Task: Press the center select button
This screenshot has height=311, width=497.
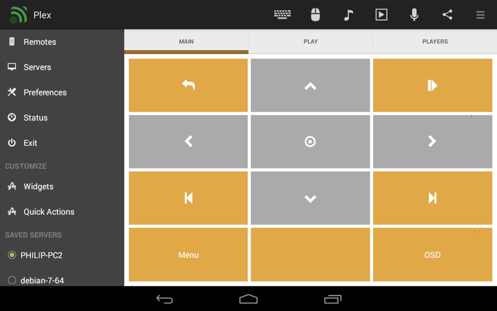Action: (310, 142)
